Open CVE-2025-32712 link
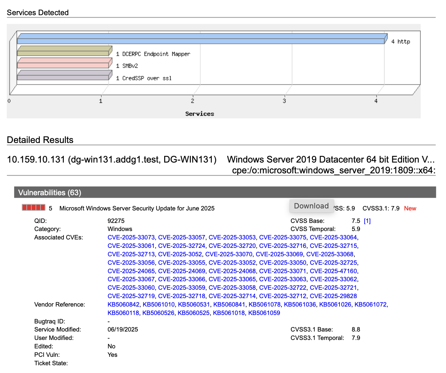The width and height of the screenshot is (446, 373). click(x=283, y=296)
